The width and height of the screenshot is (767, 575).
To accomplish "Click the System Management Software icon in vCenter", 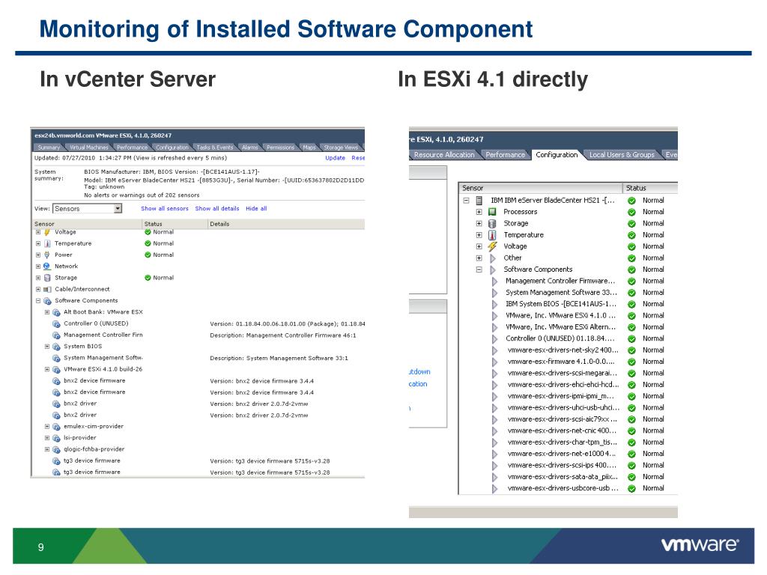I will tap(56, 358).
